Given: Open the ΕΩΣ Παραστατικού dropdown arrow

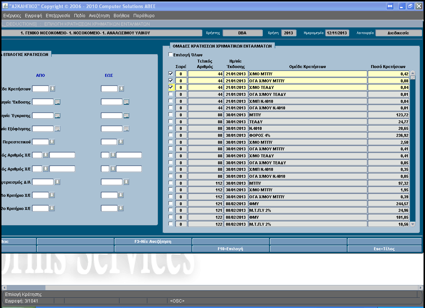Looking at the screenshot, I should pyautogui.click(x=121, y=142).
